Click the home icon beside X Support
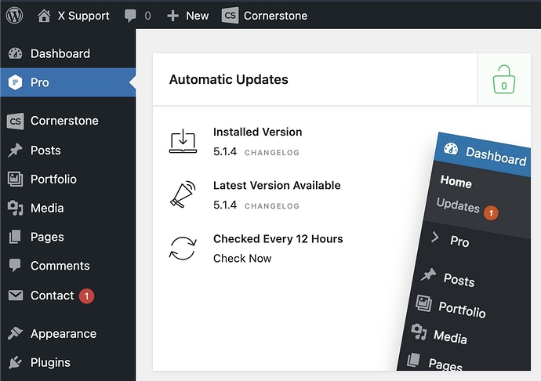The image size is (541, 381). 44,16
